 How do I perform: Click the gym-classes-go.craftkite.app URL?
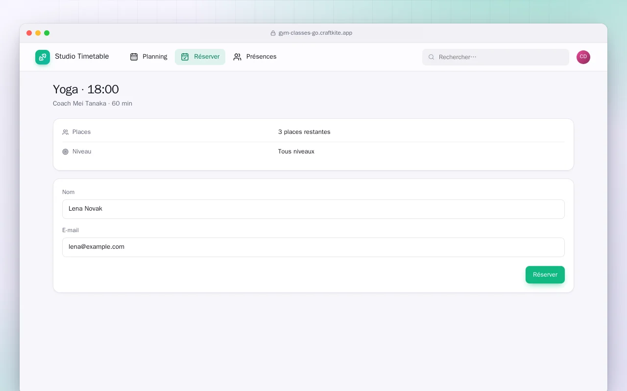point(315,33)
